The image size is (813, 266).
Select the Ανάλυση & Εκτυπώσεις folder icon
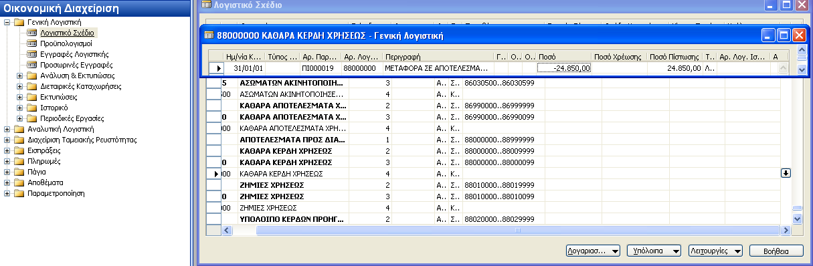[x=32, y=76]
